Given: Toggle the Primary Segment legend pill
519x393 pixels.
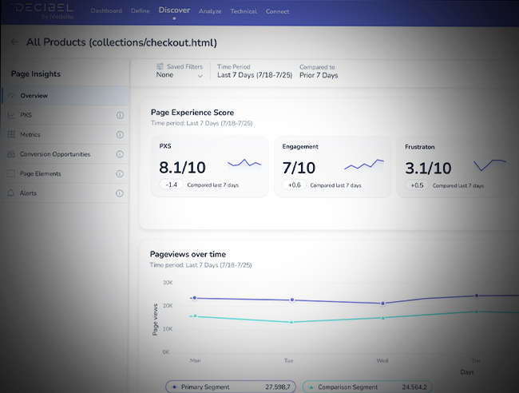Looking at the screenshot, I should (x=232, y=386).
